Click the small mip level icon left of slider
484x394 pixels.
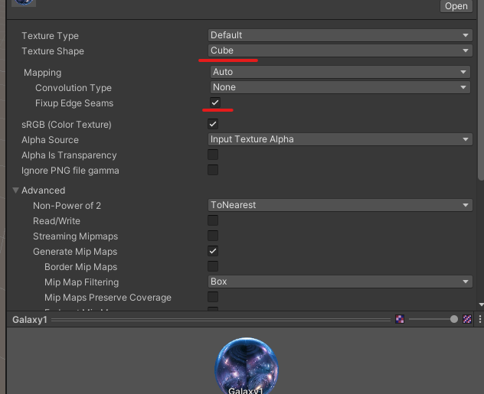pos(400,319)
